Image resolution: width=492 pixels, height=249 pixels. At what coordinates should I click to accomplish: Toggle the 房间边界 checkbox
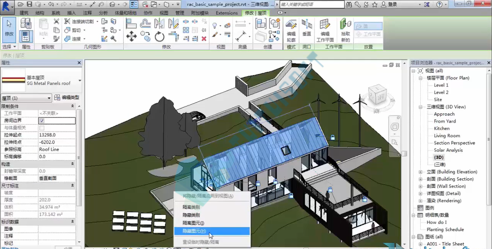click(42, 121)
